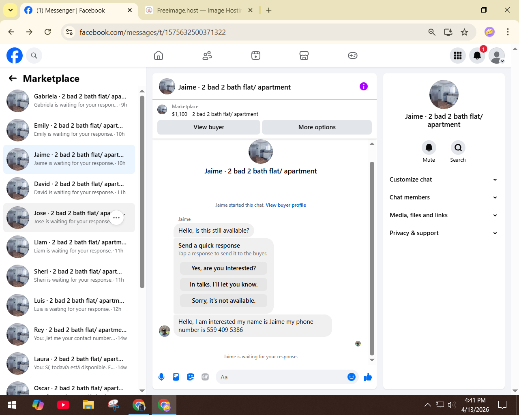Screen dimensions: 519x415
Task: Open File Explorer from the taskbar
Action: pyautogui.click(x=88, y=405)
